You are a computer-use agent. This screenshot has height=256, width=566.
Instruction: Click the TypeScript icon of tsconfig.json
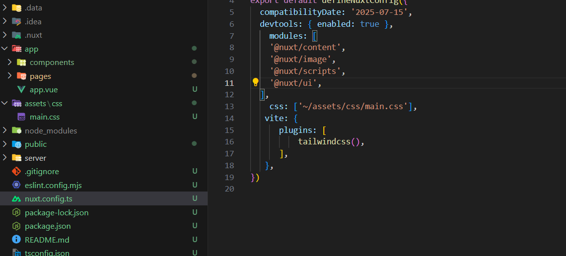(16, 253)
